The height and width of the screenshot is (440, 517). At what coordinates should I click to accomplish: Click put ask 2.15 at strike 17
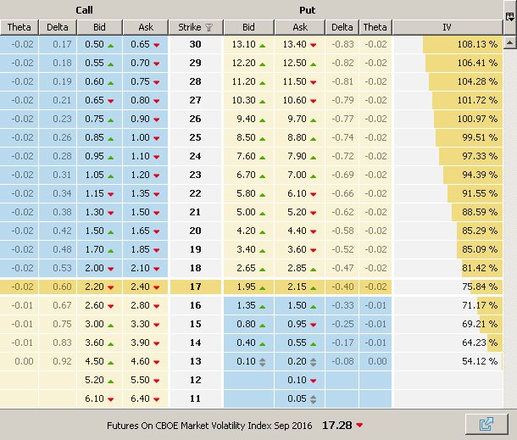coord(300,287)
